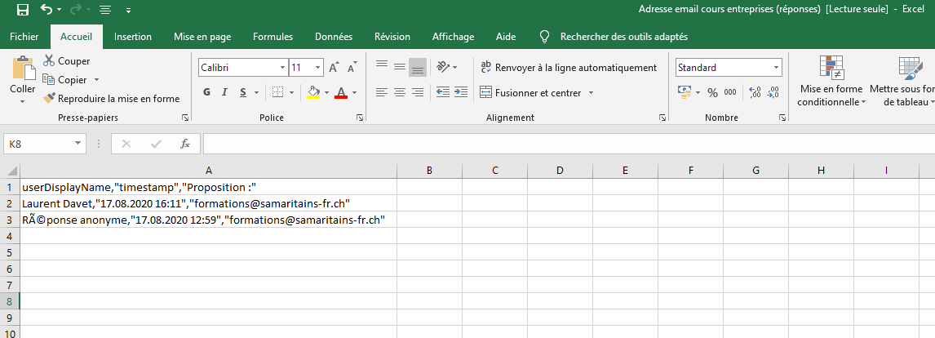This screenshot has height=338, width=935.
Task: Click in the formula bar
Action: click(x=569, y=144)
